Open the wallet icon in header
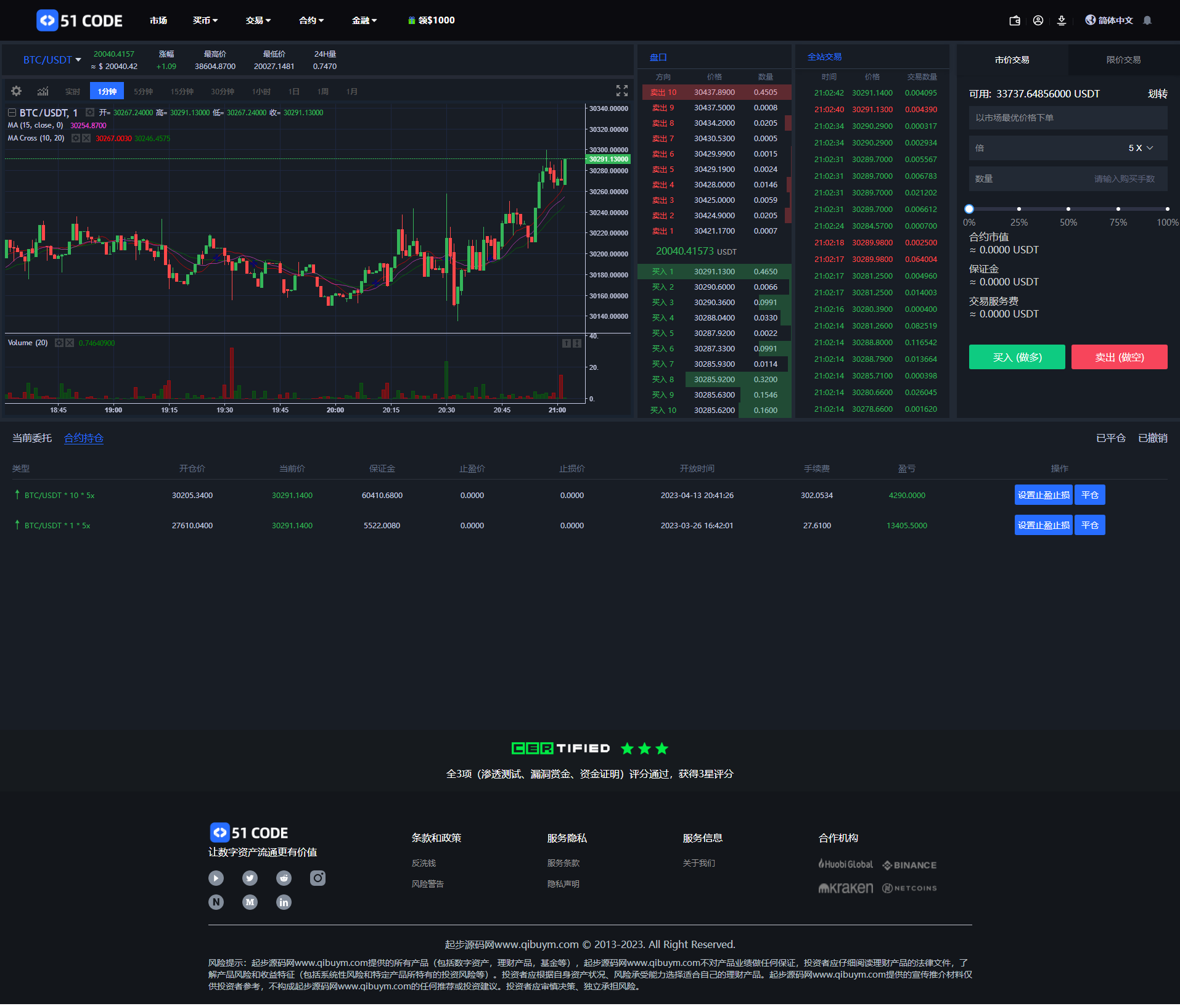Screen dimensions: 1180x1006 coord(1014,20)
